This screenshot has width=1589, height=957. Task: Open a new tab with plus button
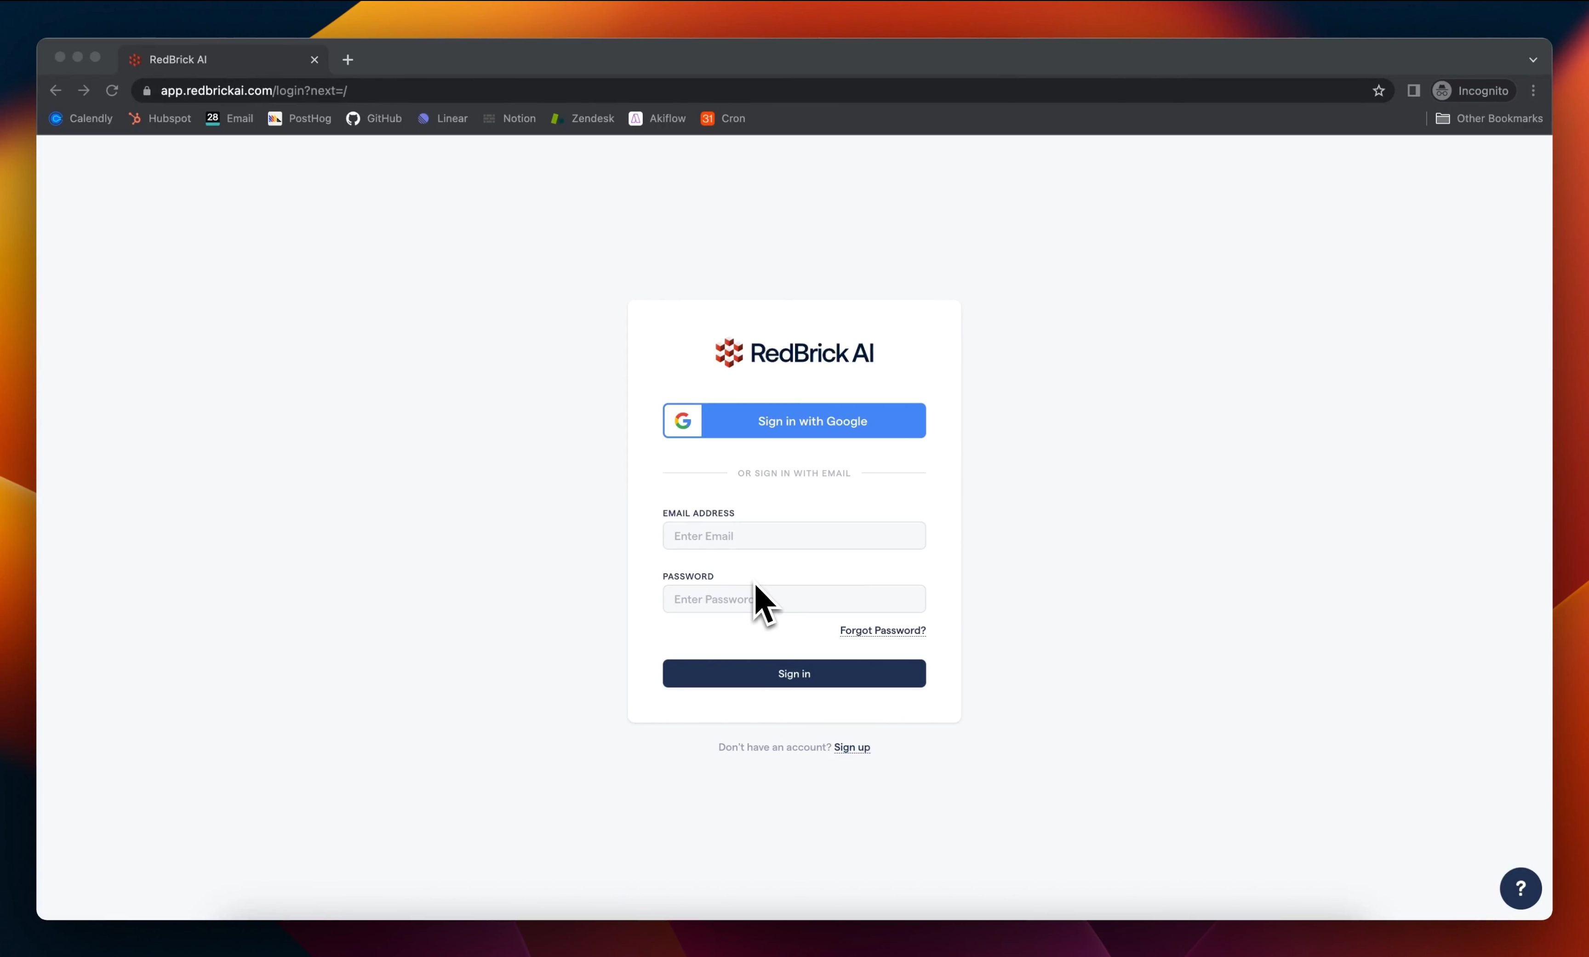pyautogui.click(x=348, y=59)
